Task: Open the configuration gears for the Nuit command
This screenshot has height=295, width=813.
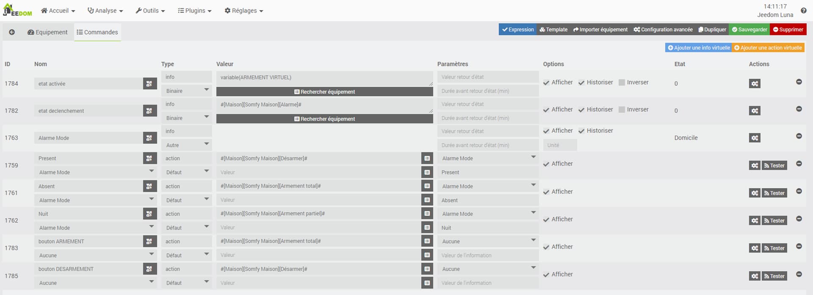Action: pyautogui.click(x=754, y=220)
